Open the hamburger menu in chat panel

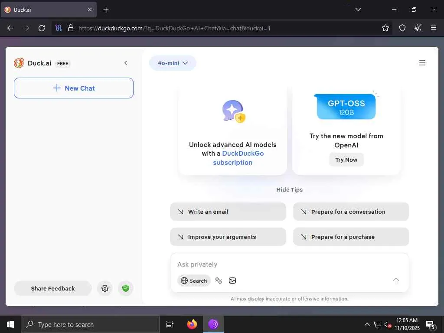(422, 63)
